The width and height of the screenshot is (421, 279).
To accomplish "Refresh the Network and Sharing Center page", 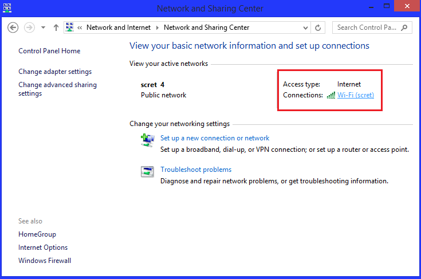I will (x=318, y=27).
